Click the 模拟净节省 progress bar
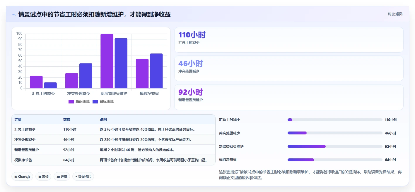 point(335,160)
